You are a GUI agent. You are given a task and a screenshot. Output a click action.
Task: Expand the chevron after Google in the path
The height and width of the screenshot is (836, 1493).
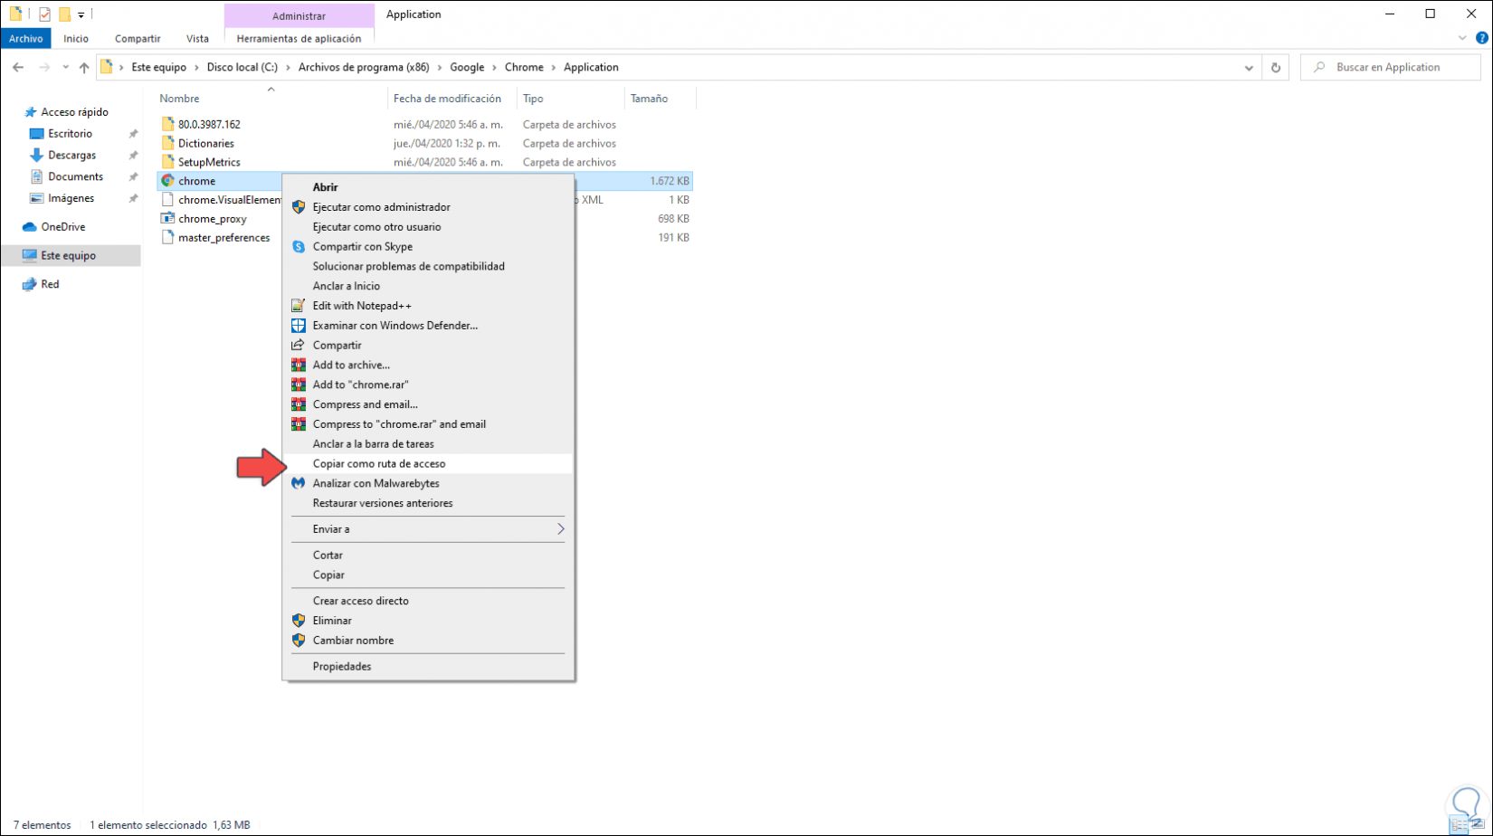coord(495,68)
